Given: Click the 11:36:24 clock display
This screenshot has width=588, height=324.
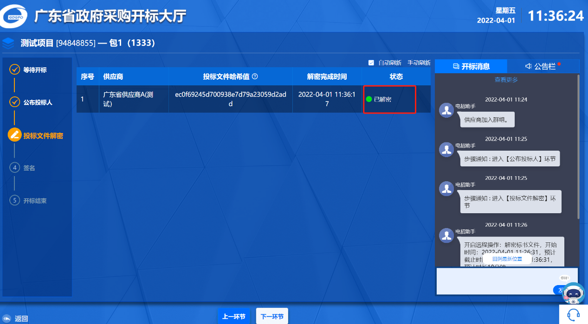Looking at the screenshot, I should click(x=556, y=16).
